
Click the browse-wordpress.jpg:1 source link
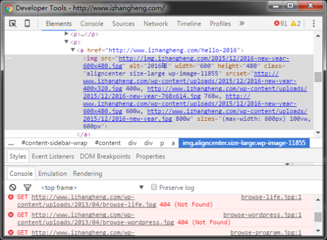[x=262, y=215]
